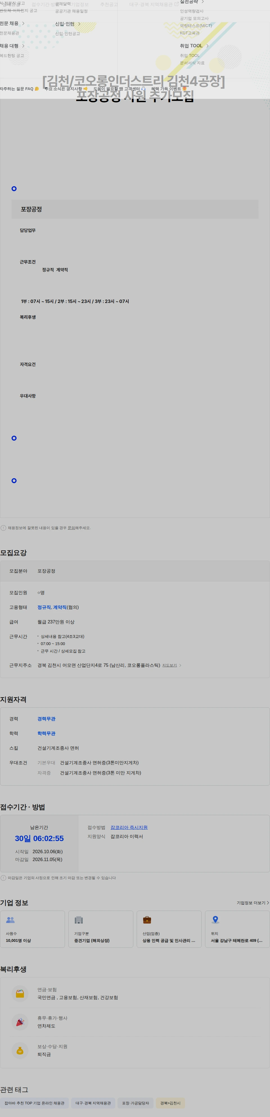Click the 중견기업 (해외상장) card

[x=100, y=929]
